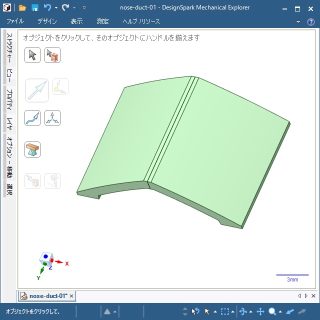Expand the ストラクチャー side panel
The width and height of the screenshot is (320, 320).
coord(9,49)
